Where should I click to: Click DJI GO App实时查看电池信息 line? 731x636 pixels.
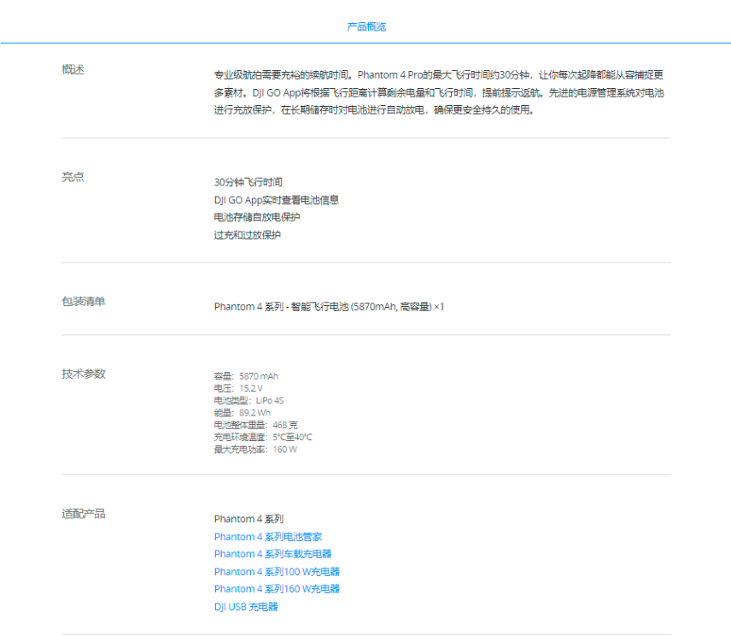pyautogui.click(x=277, y=200)
